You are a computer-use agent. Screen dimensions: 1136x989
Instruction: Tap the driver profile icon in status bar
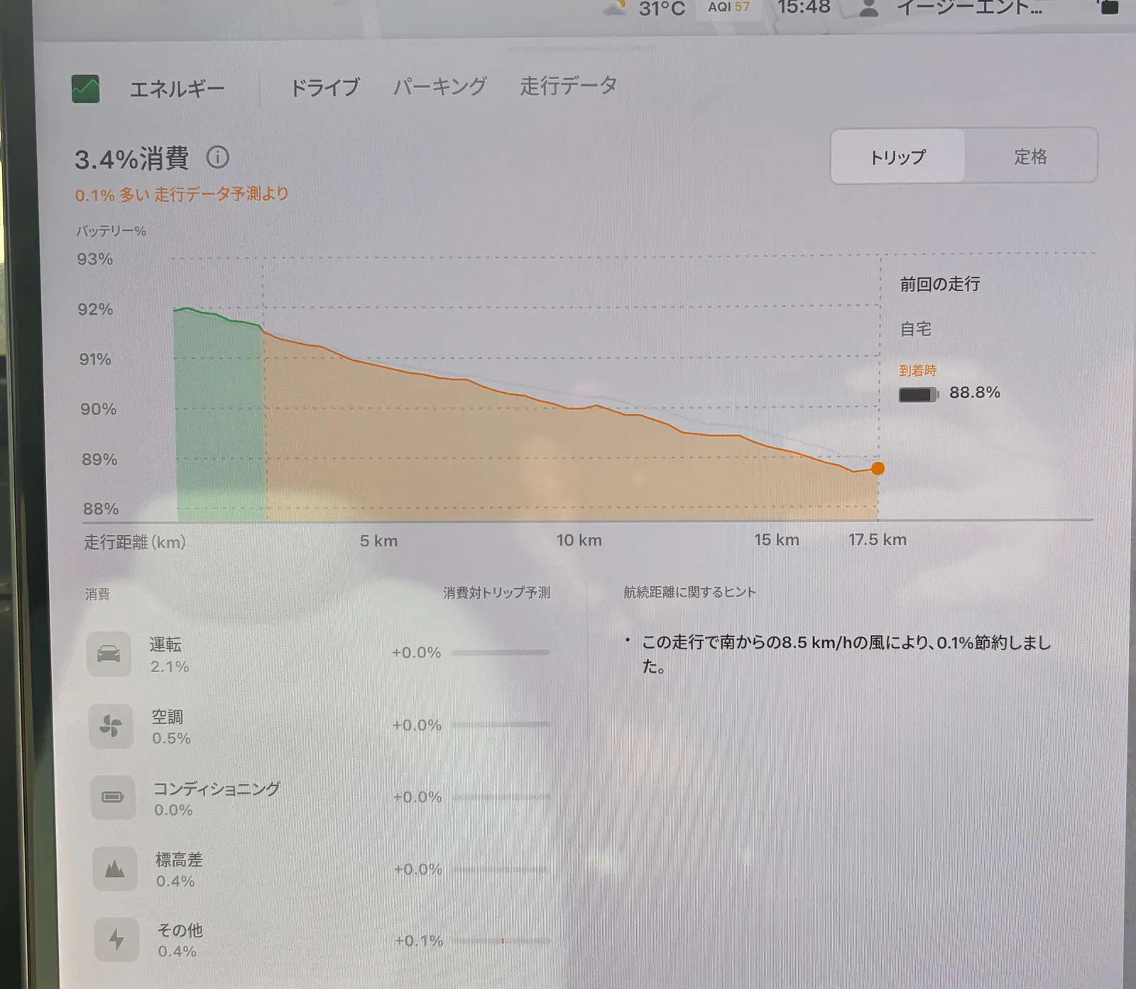pyautogui.click(x=869, y=9)
